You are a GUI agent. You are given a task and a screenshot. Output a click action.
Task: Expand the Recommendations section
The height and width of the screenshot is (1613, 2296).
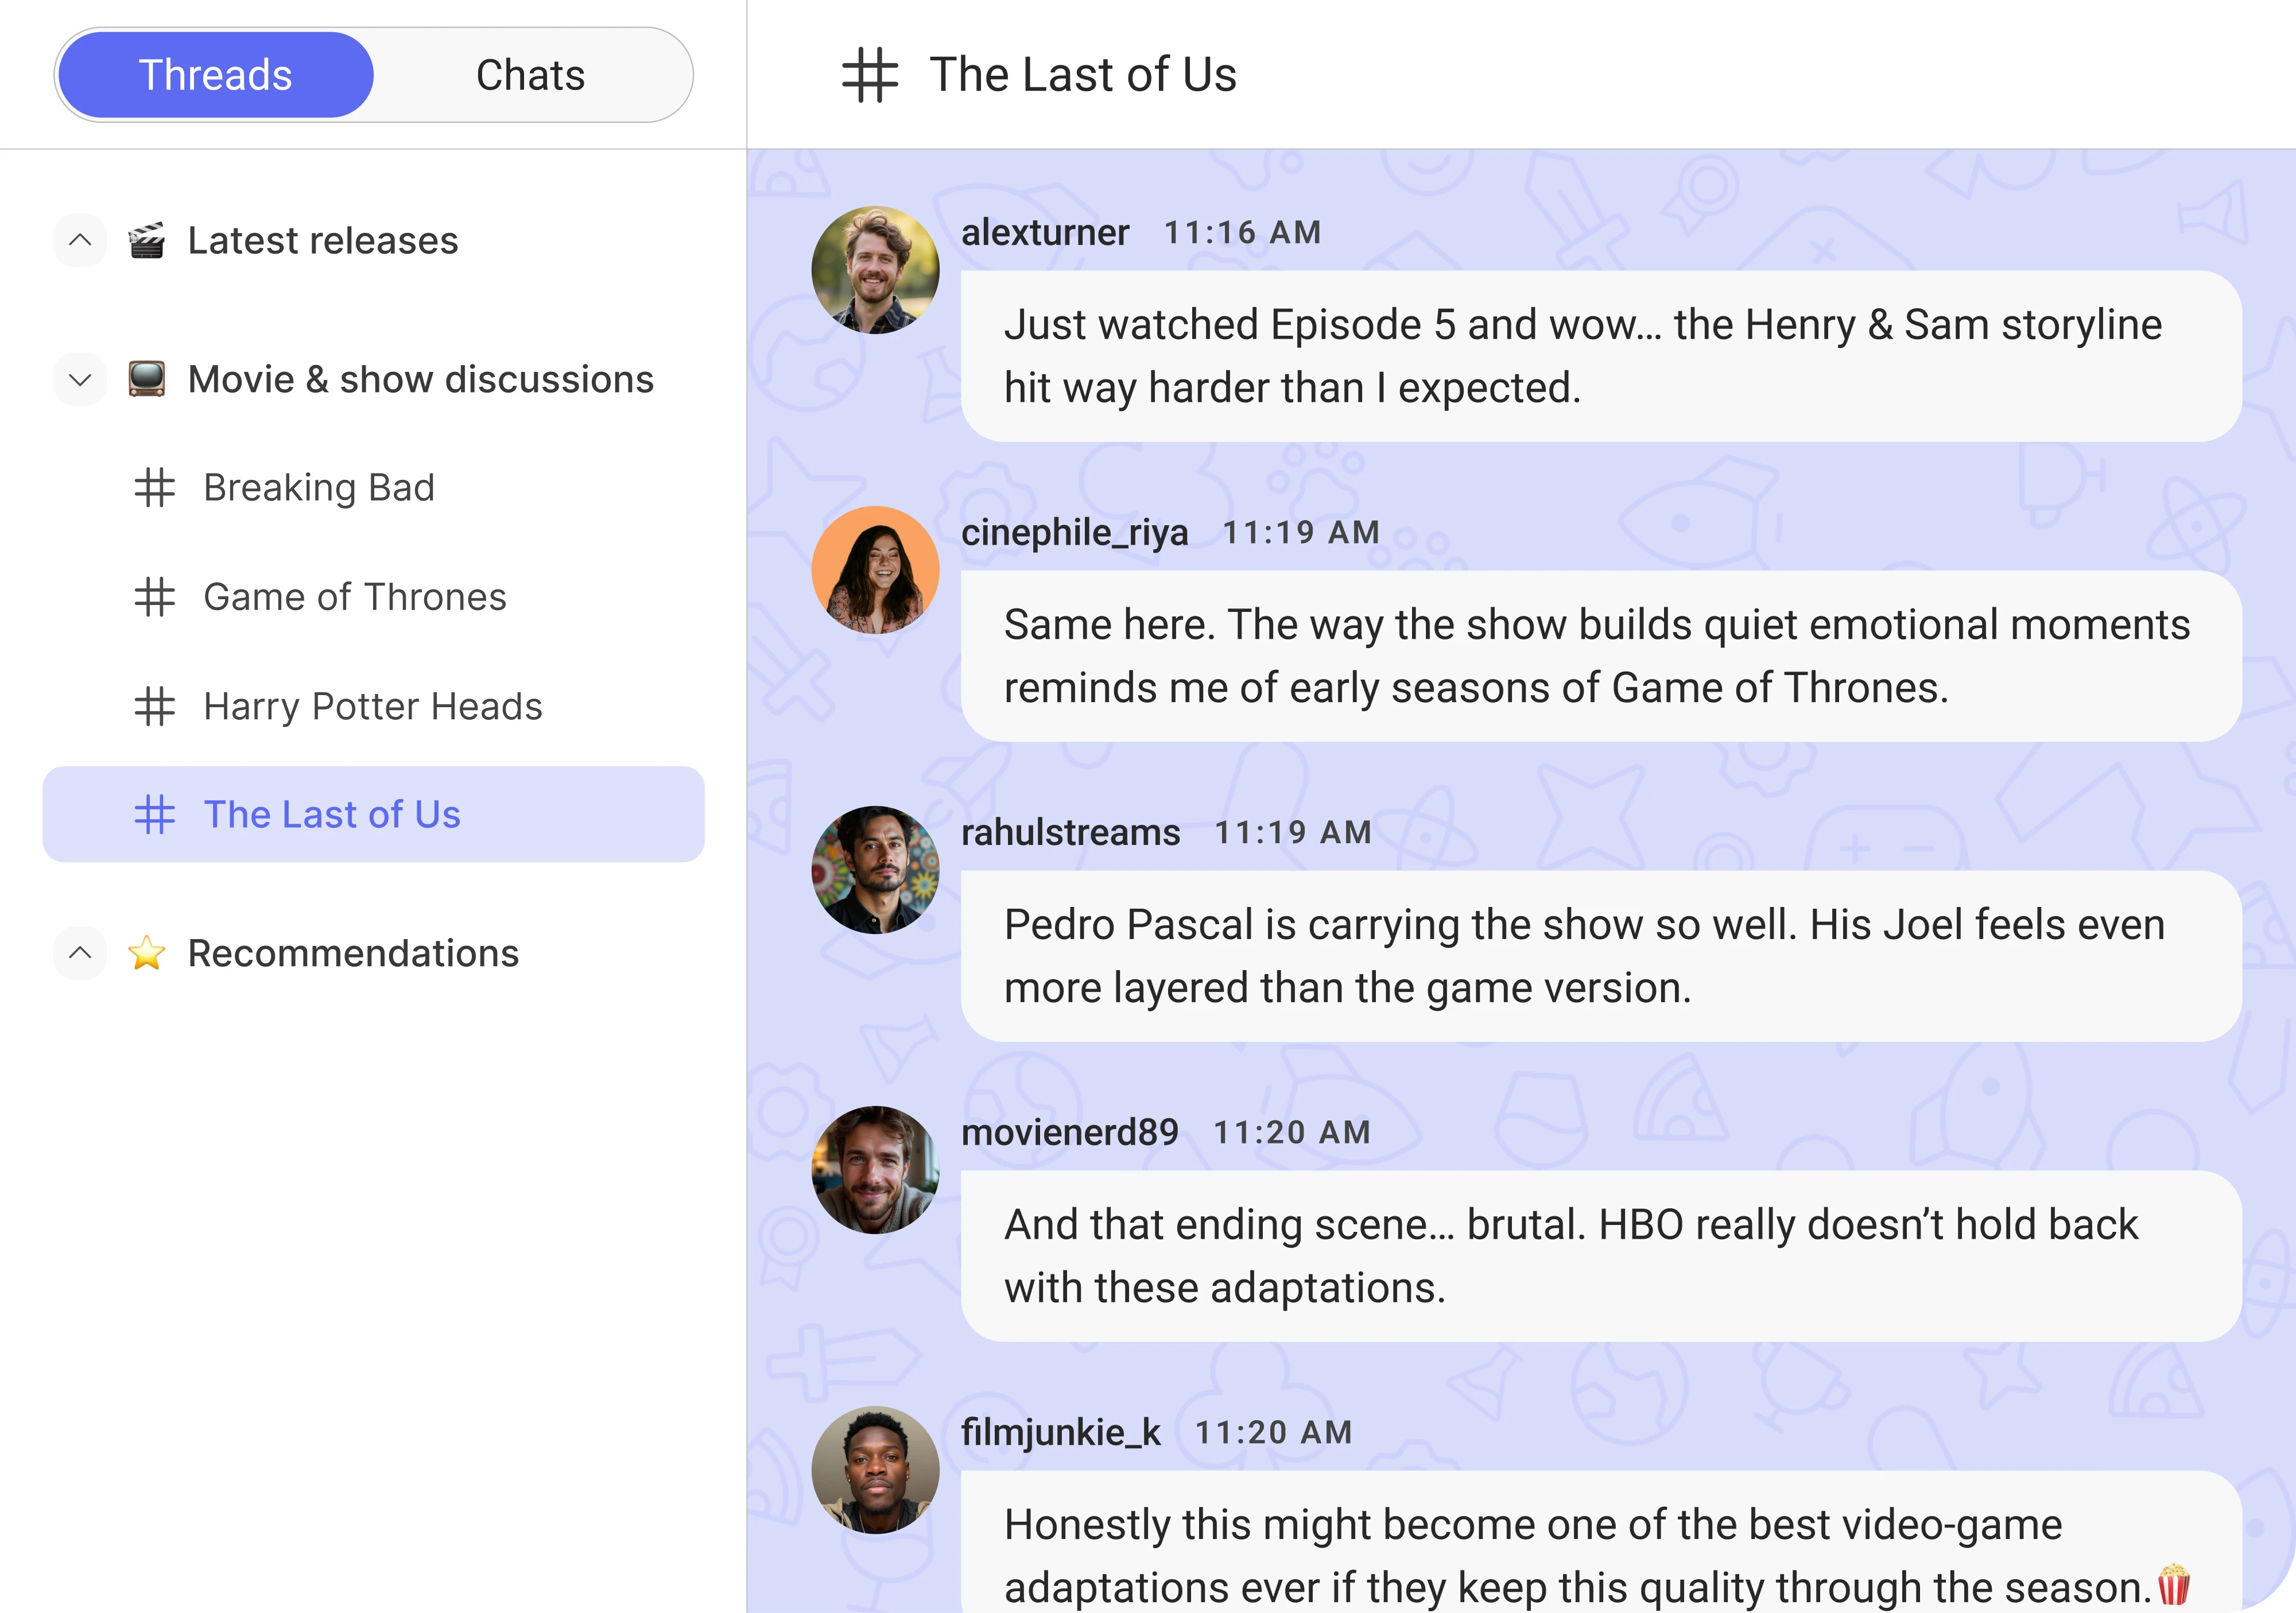coord(80,953)
